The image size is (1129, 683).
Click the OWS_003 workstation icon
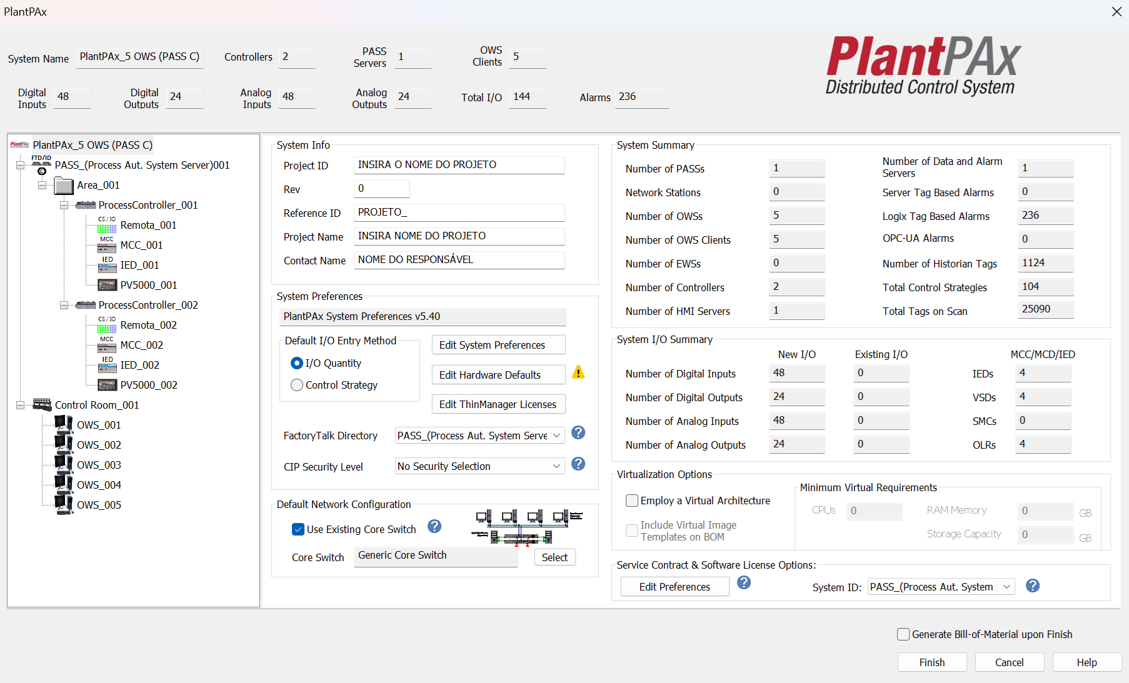point(64,465)
